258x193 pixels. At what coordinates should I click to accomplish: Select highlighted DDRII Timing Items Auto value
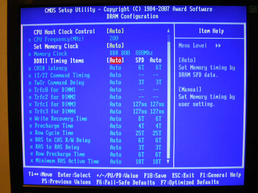(x=115, y=60)
